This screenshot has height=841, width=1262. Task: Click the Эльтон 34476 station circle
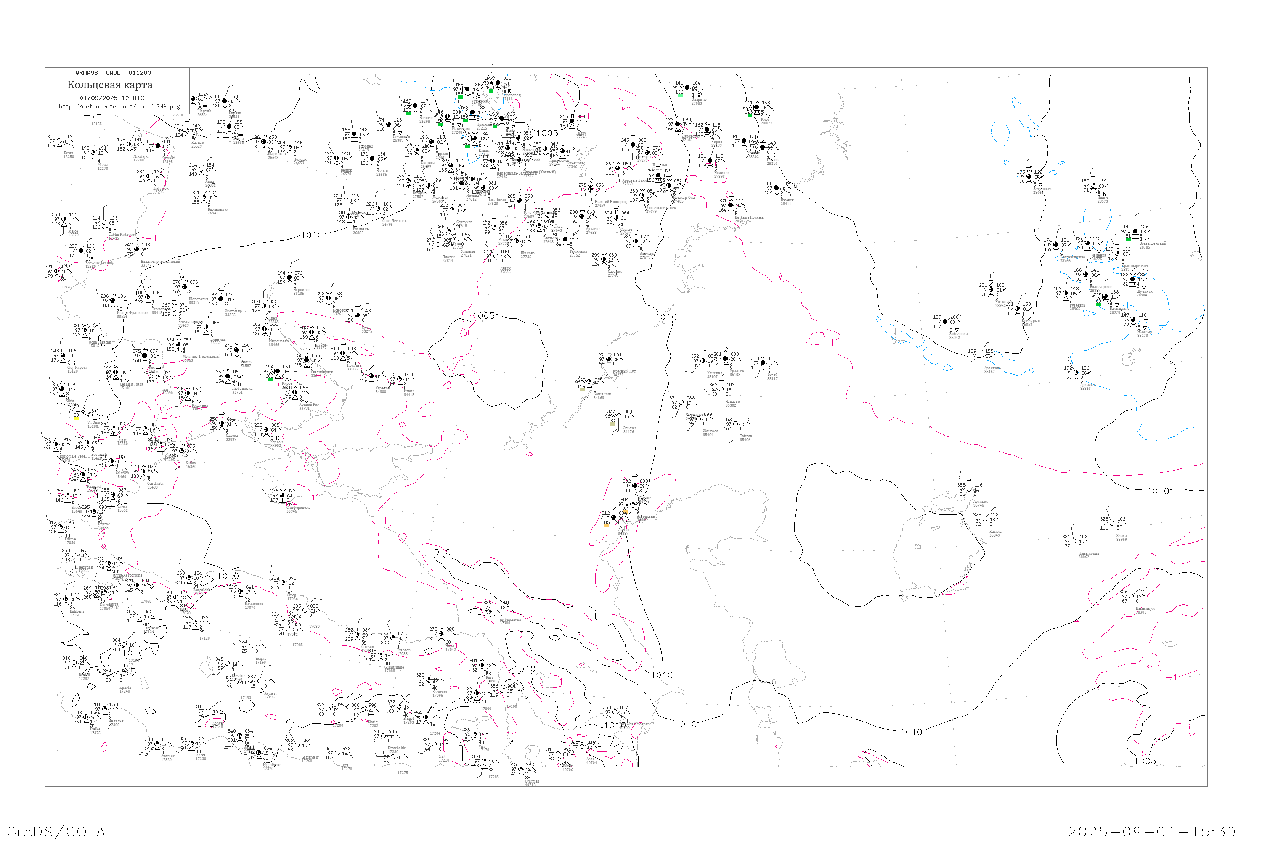(619, 416)
